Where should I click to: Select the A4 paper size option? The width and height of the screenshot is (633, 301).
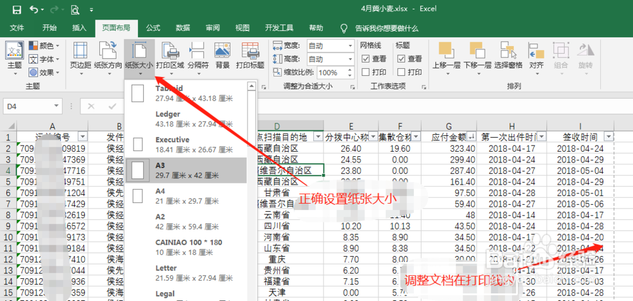pos(185,195)
